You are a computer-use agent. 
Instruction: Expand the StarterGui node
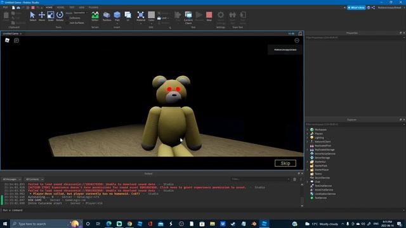308,161
